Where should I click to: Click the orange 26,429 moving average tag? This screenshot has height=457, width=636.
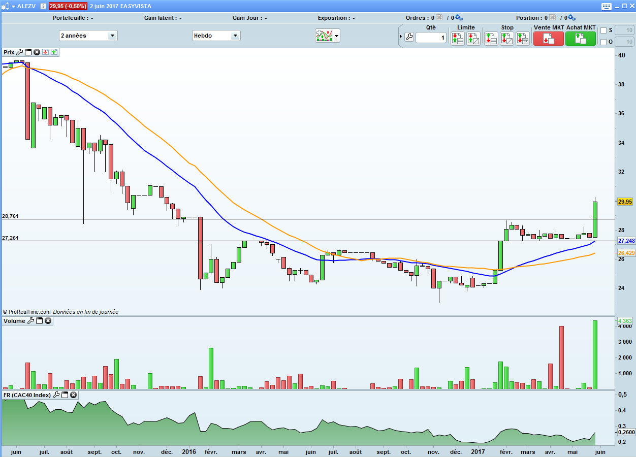[626, 253]
